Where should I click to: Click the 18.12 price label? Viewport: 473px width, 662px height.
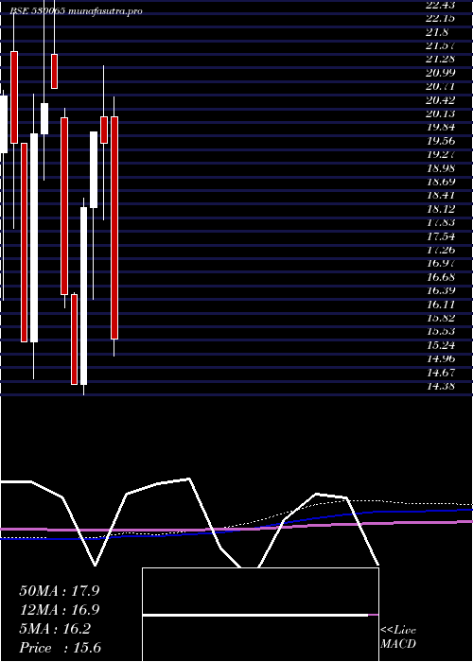pos(441,209)
